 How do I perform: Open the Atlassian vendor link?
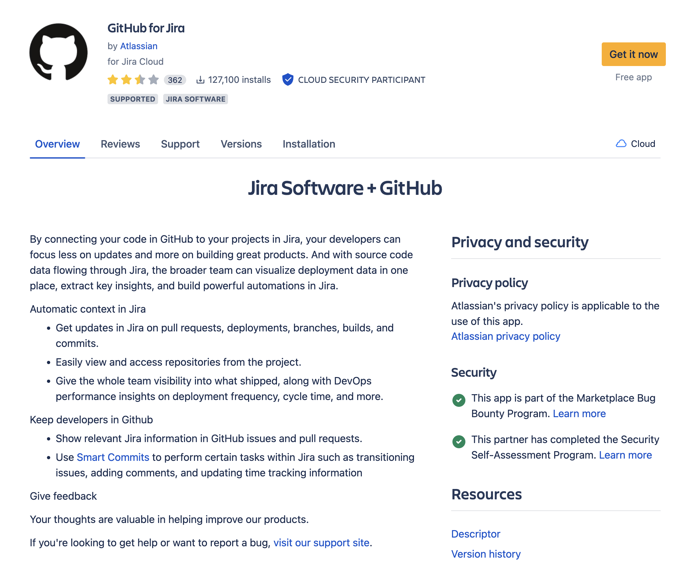[140, 46]
